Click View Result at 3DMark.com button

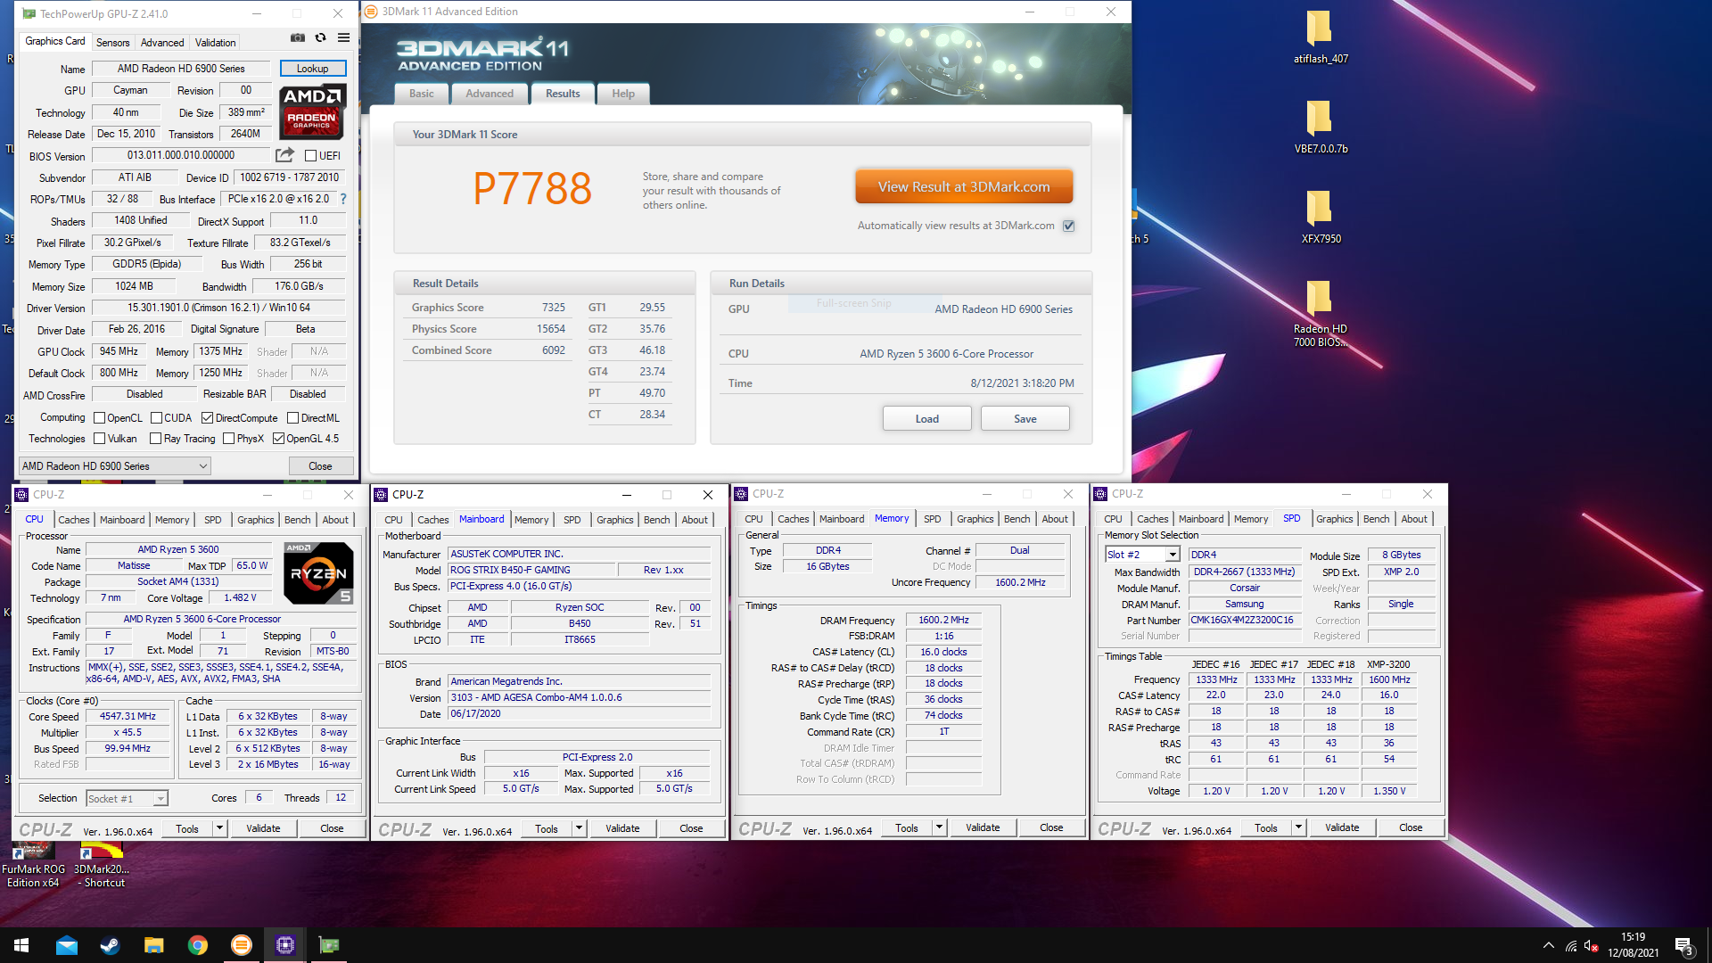coord(964,187)
